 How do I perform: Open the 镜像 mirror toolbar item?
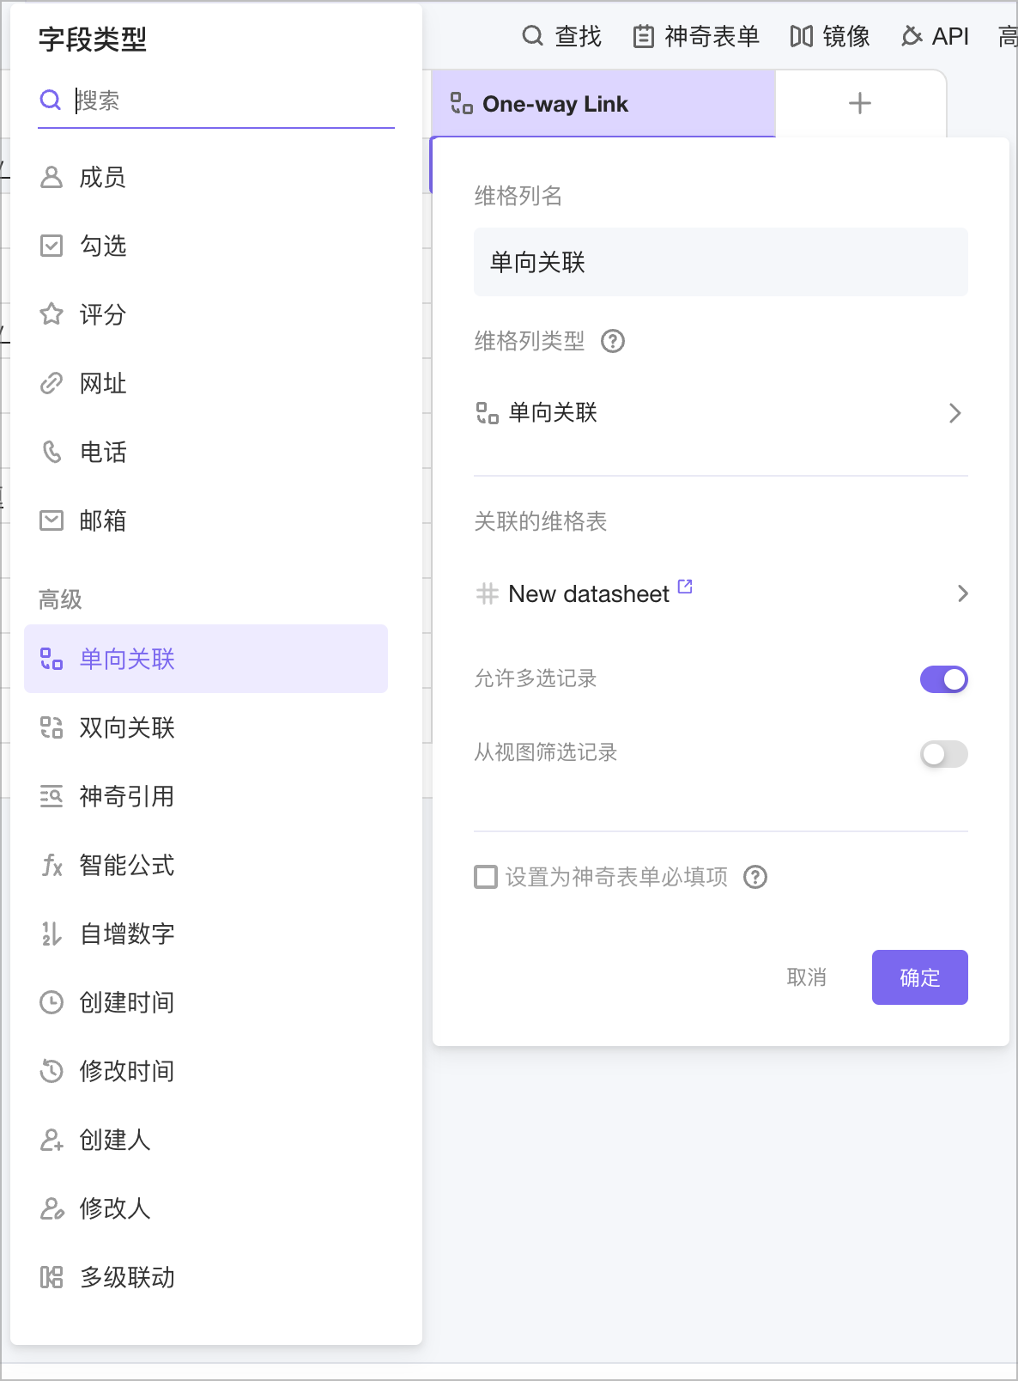[830, 36]
